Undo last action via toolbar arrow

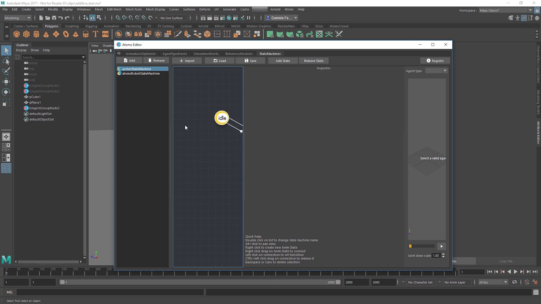tap(60, 18)
